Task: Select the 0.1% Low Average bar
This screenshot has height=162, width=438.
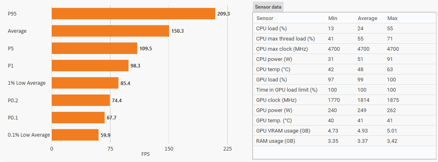Action: tap(75, 135)
